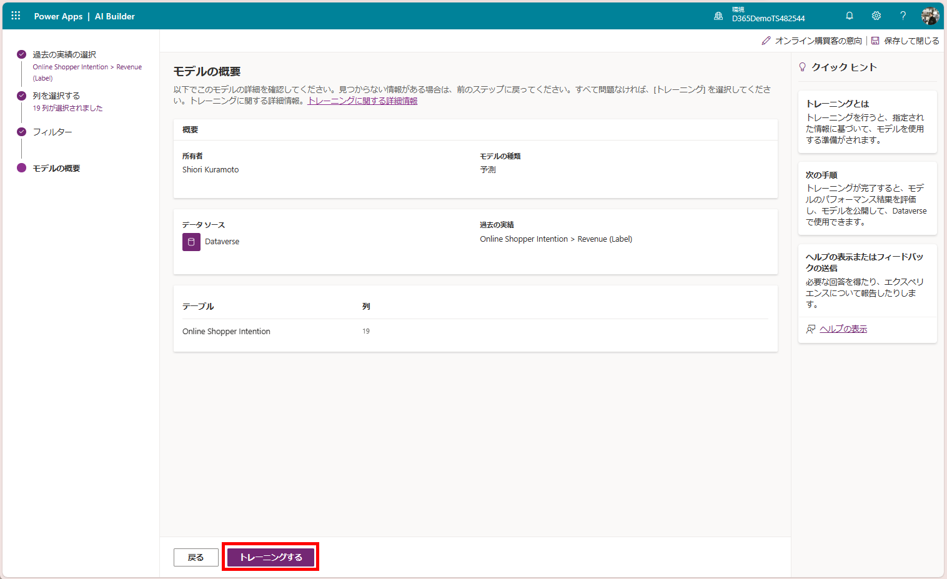
Task: Click the トレーニングとは hint card
Action: (868, 122)
